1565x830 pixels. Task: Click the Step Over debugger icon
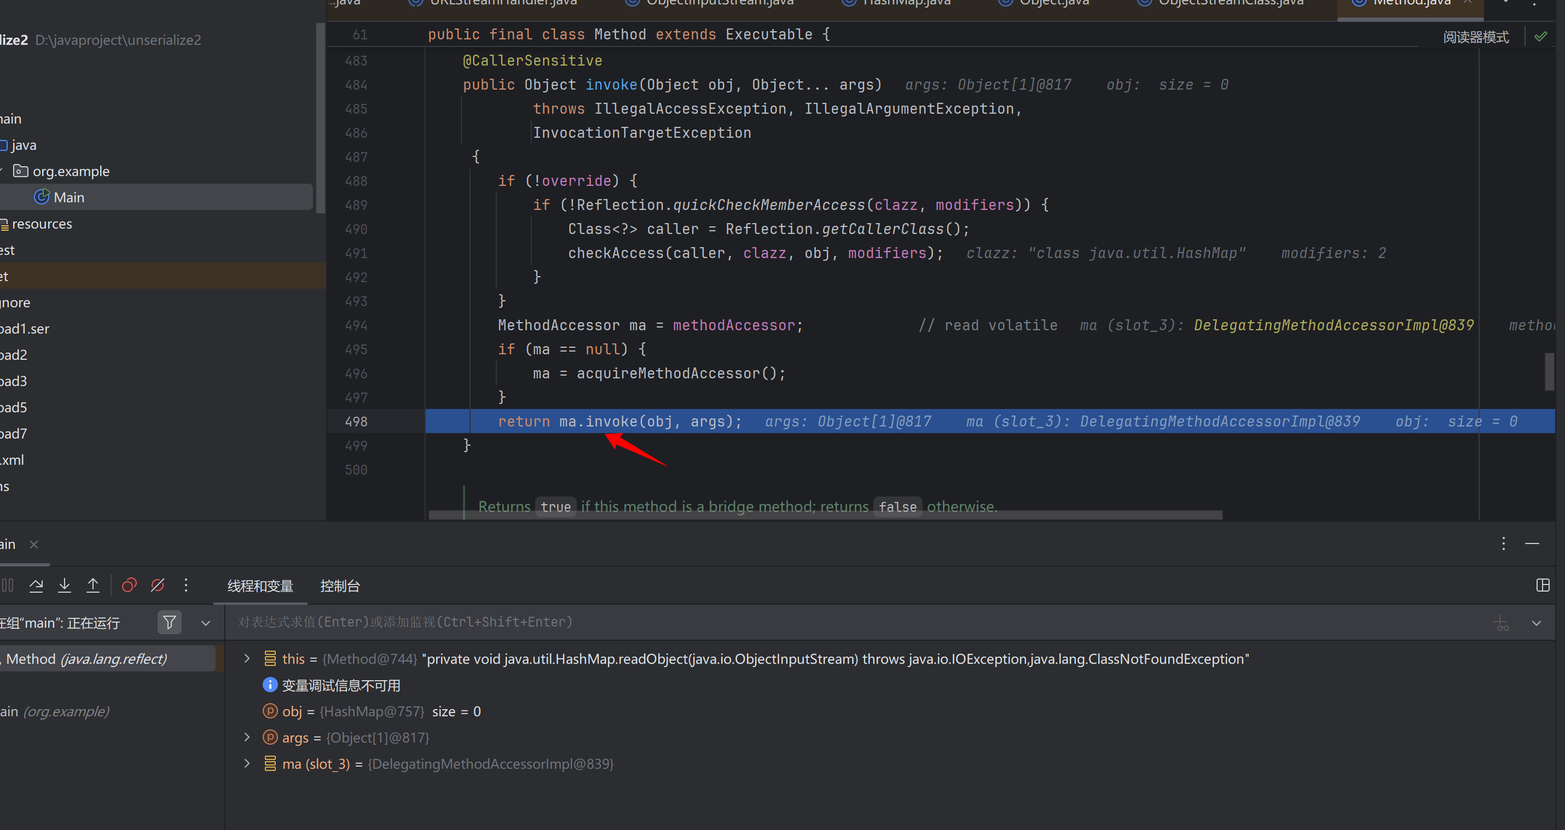(37, 585)
